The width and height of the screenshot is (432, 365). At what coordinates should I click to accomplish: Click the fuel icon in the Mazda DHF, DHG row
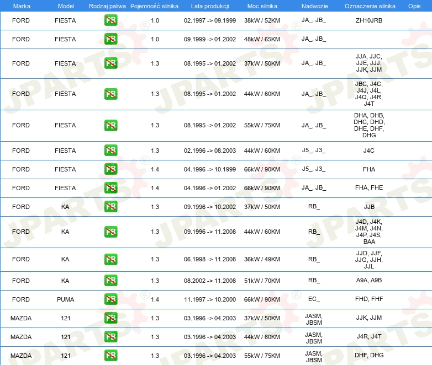coord(110,356)
